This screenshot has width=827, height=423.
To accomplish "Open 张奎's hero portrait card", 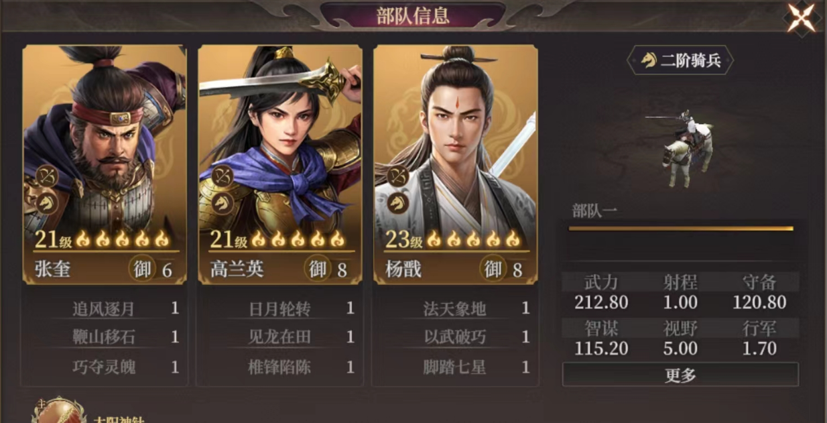I will 105,164.
